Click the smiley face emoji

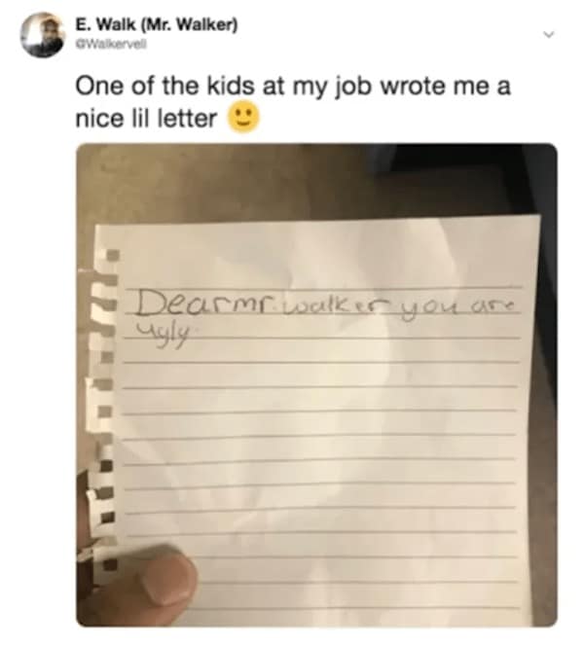pyautogui.click(x=243, y=117)
